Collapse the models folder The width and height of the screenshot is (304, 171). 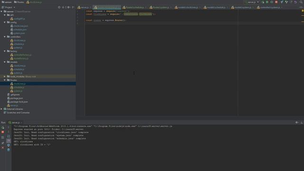pos(5,62)
